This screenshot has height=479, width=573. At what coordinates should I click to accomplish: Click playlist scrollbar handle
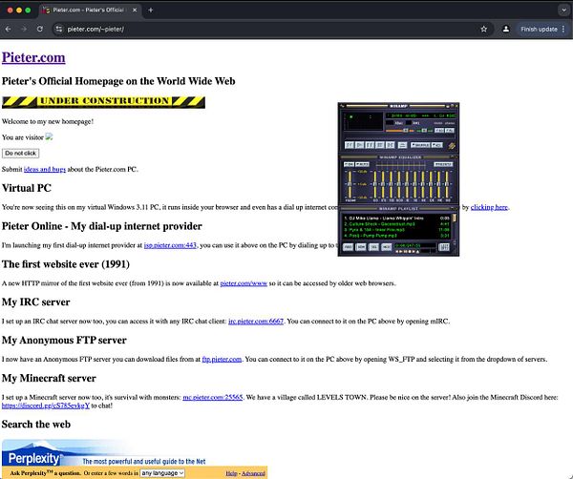click(x=455, y=218)
